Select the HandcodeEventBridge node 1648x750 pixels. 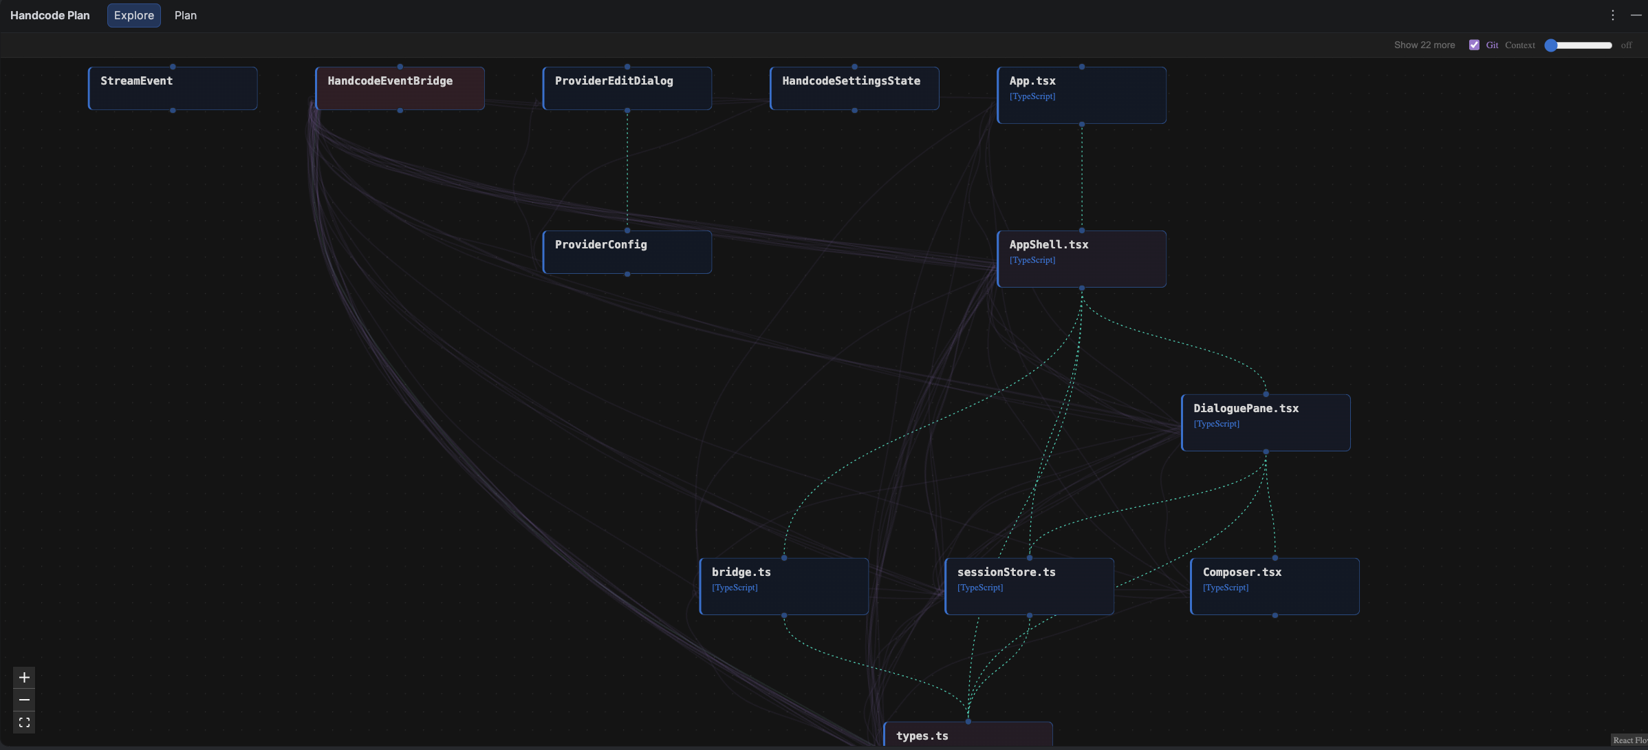(x=400, y=88)
